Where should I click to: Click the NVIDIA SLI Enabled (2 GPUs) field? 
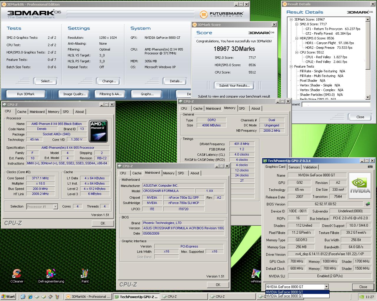(x=330, y=276)
